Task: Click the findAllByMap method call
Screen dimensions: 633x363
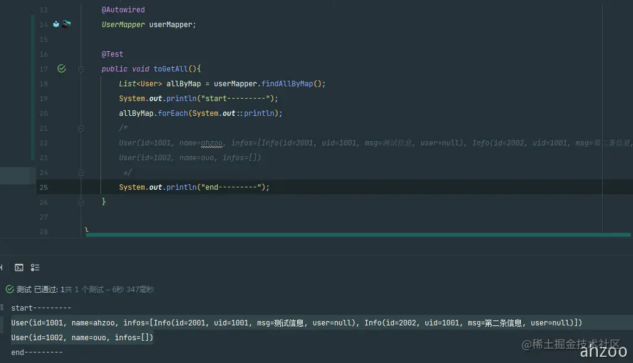Action: [287, 84]
